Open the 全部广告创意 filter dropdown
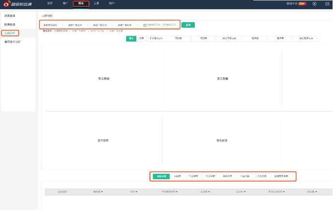This screenshot has height=212, width=335. click(127, 25)
